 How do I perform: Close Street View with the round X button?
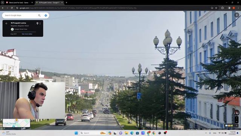pos(237,15)
